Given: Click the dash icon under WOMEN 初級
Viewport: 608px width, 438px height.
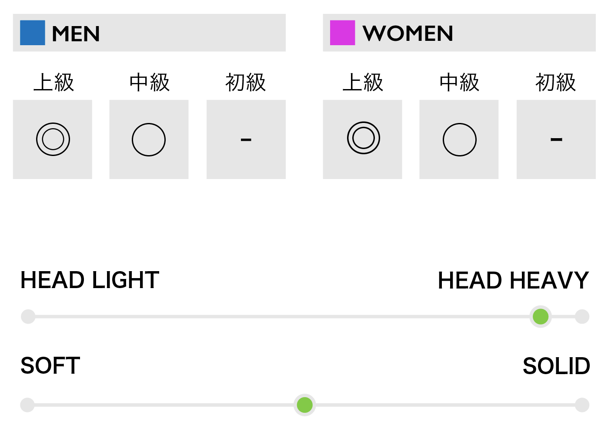Looking at the screenshot, I should point(557,139).
